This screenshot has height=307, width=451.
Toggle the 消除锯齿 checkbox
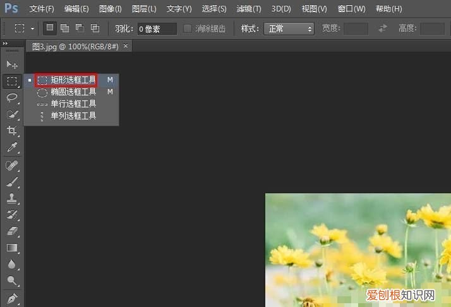pos(188,28)
